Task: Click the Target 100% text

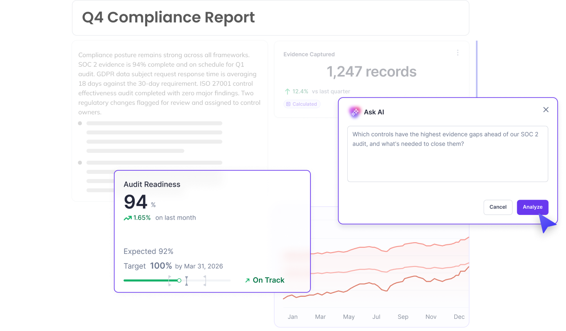Action: [148, 266]
